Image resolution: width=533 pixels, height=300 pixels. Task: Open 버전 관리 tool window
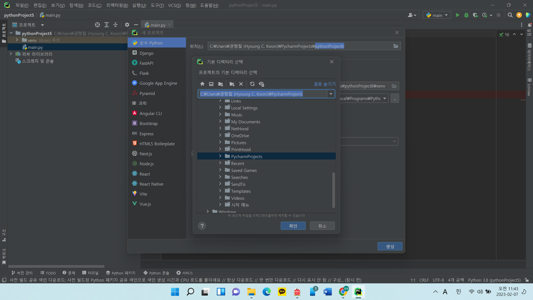(22, 273)
